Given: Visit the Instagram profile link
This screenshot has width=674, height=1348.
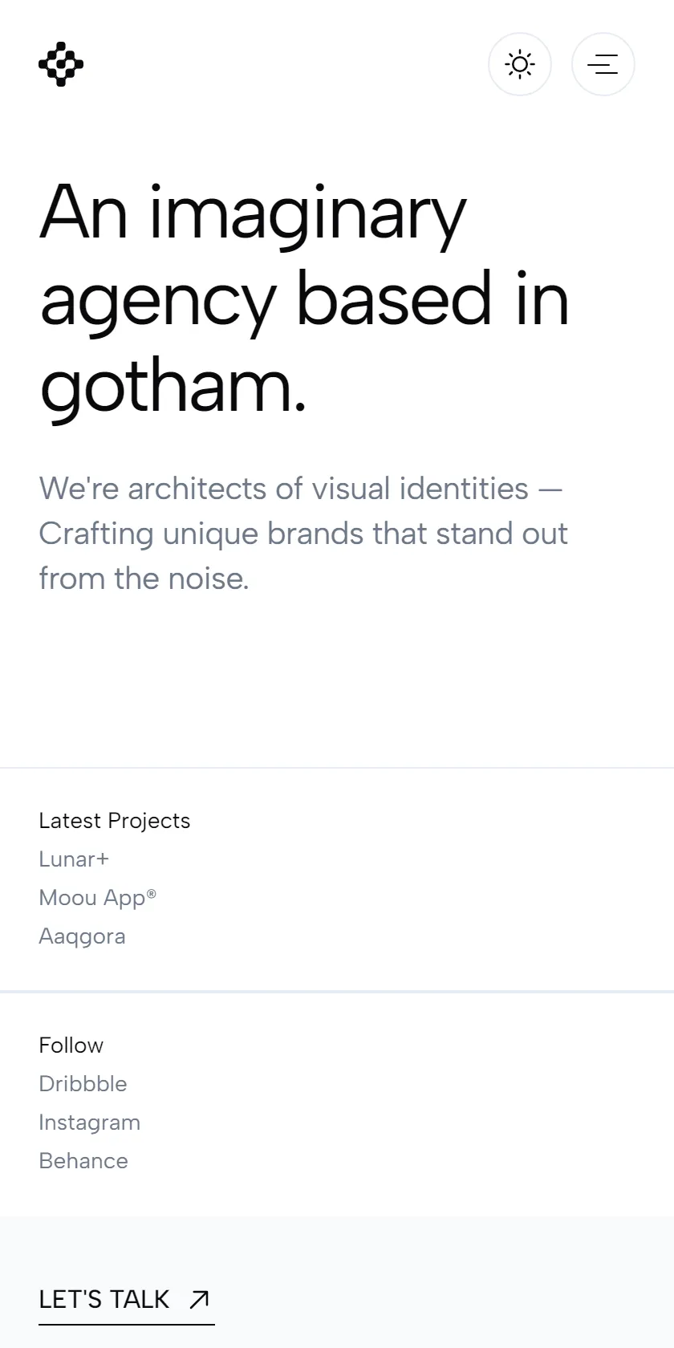Looking at the screenshot, I should tap(89, 1123).
